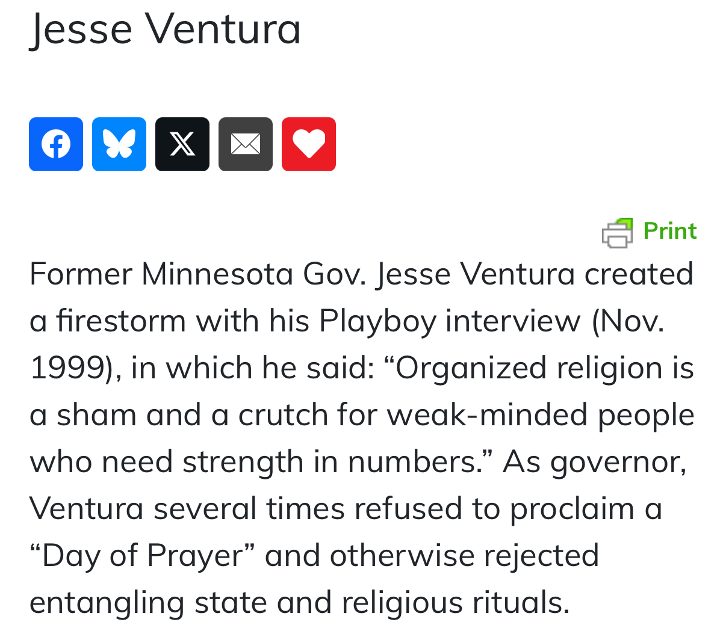This screenshot has height=637, width=726.
Task: Share the article on X
Action: click(x=182, y=144)
